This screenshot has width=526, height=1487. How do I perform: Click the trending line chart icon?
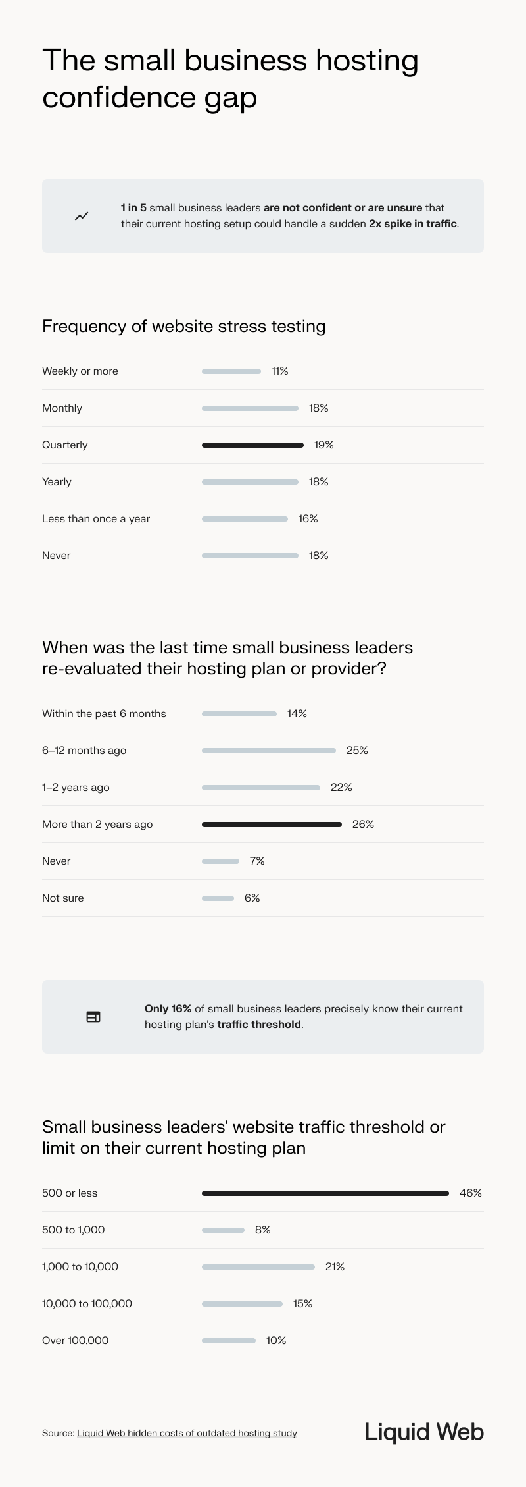pyautogui.click(x=82, y=216)
